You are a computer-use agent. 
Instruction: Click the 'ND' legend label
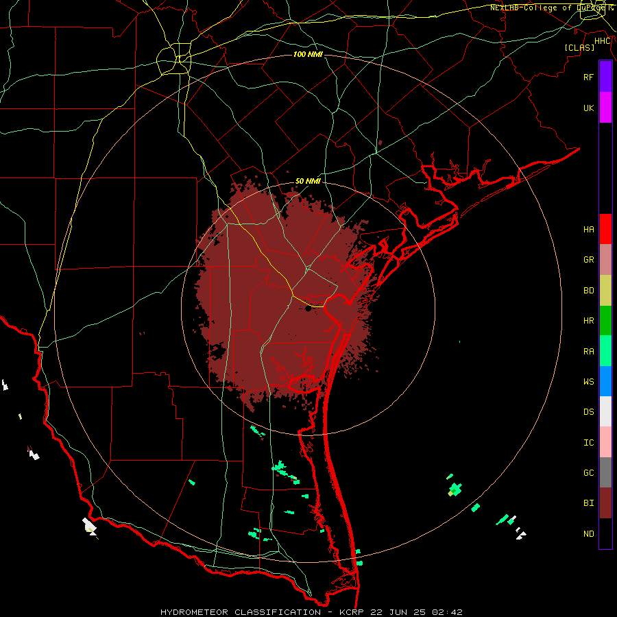(588, 533)
